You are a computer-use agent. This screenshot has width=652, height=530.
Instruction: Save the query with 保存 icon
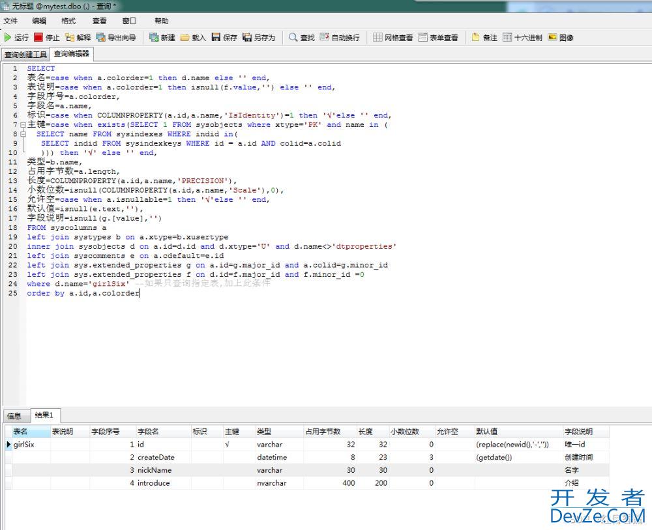pyautogui.click(x=216, y=37)
